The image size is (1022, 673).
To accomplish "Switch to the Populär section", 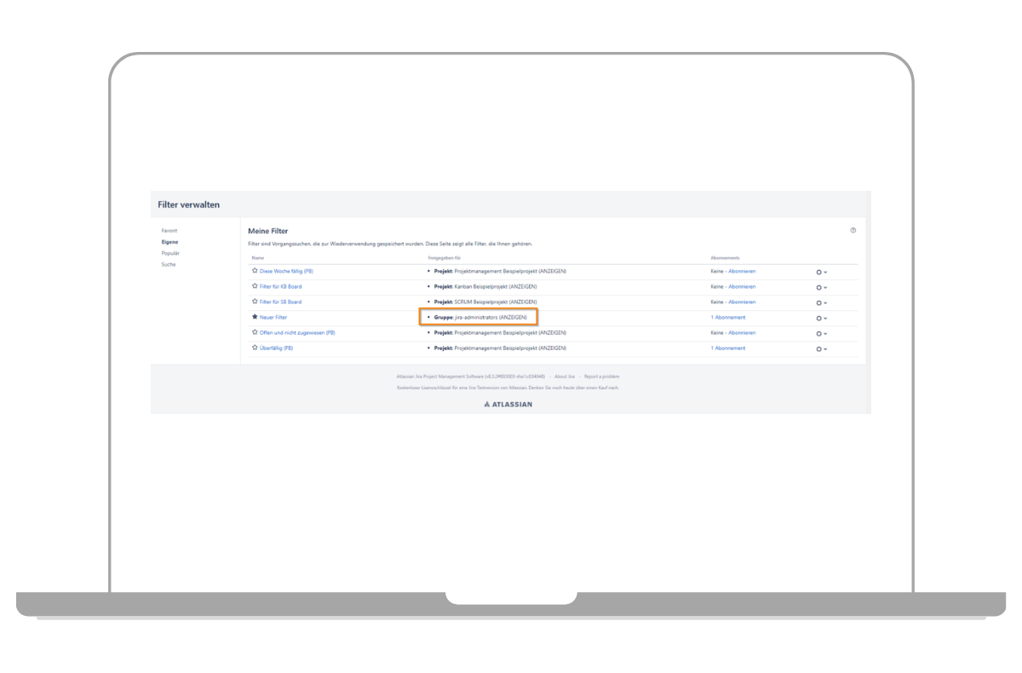I will tap(169, 253).
